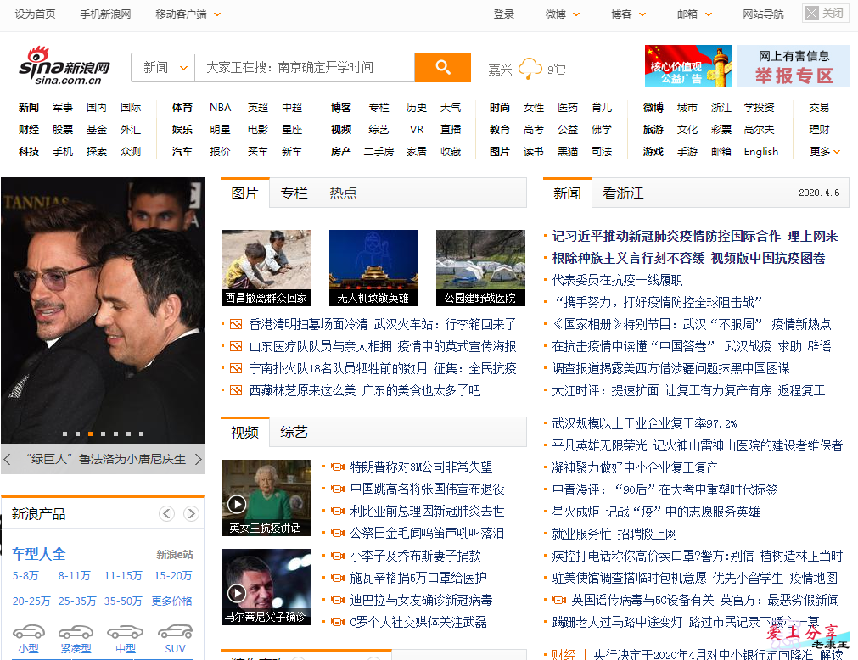Click picture icon beside 香港清明扫墓场面冷清

tap(236, 324)
